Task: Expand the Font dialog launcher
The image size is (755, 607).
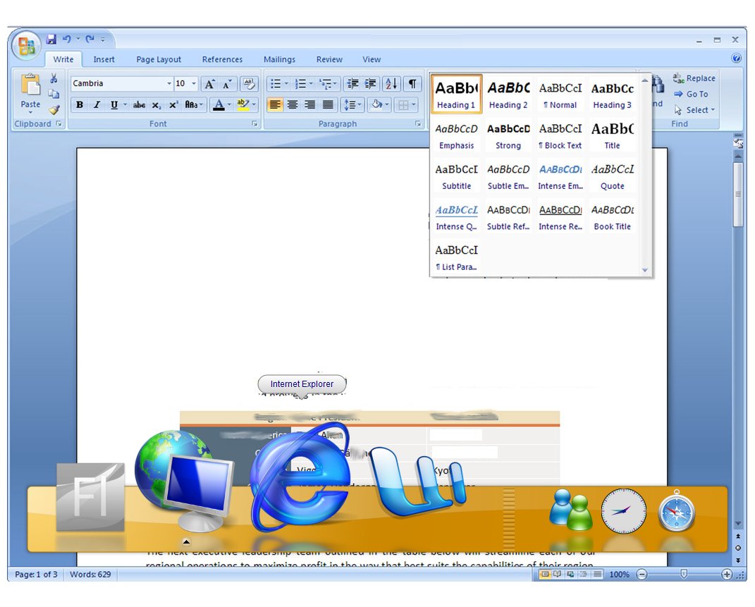Action: (254, 124)
